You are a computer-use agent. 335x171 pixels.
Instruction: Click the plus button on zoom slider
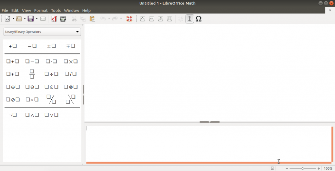(319, 168)
